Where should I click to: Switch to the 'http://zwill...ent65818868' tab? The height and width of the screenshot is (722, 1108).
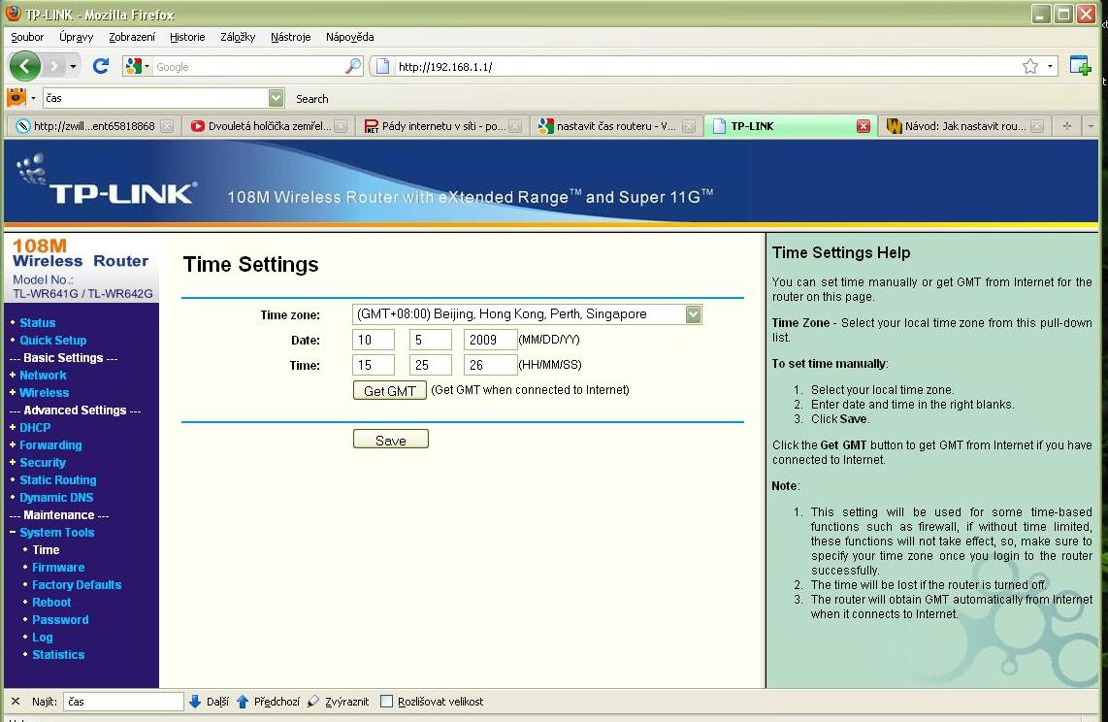point(94,126)
